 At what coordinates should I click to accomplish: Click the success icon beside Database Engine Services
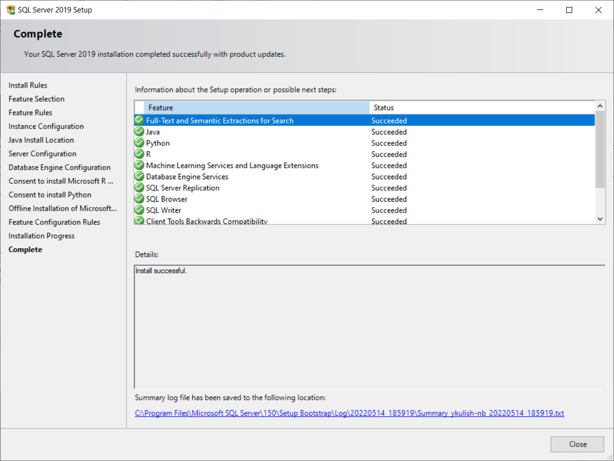139,177
